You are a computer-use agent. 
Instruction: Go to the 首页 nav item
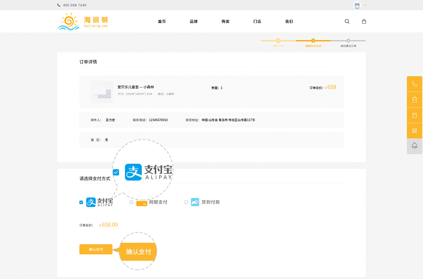(x=162, y=21)
